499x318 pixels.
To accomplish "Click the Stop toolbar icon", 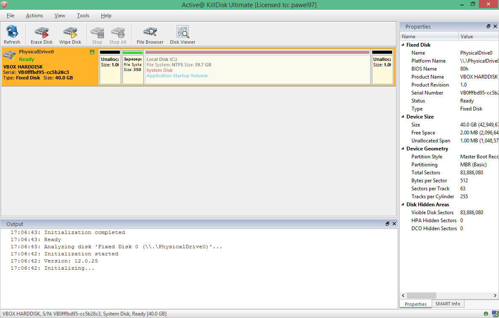I will 97,32.
